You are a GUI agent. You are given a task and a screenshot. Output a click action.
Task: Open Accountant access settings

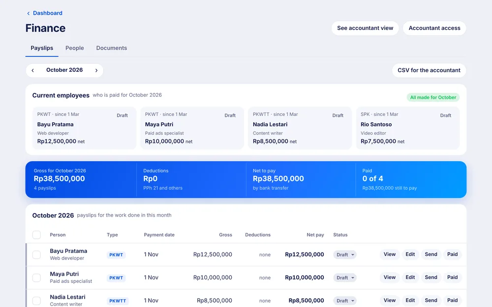point(434,28)
